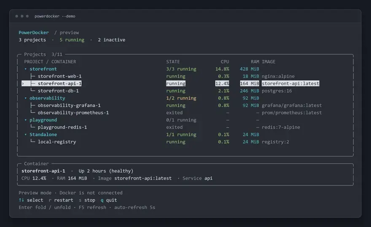
Task: Click the q quit shortcut hint
Action: point(109,200)
